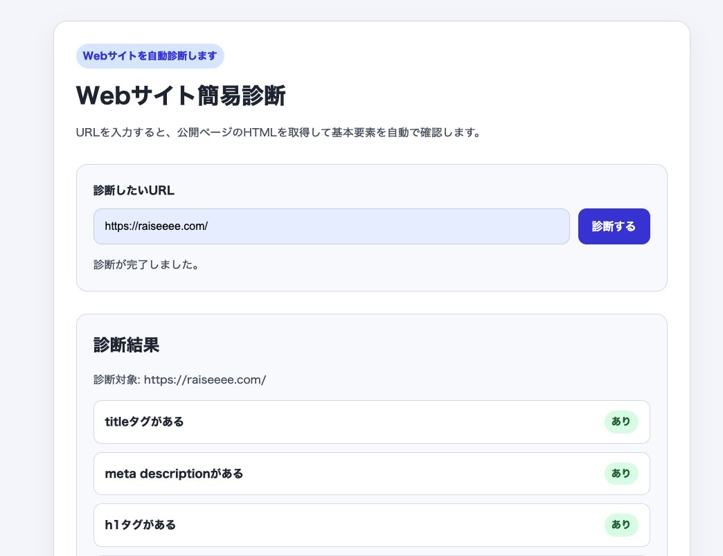Click the 診断する button
This screenshot has width=723, height=556.
point(614,226)
